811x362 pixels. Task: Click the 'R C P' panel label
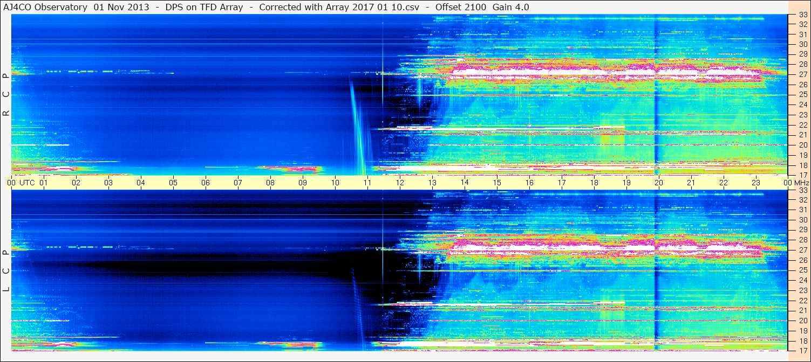coord(6,94)
